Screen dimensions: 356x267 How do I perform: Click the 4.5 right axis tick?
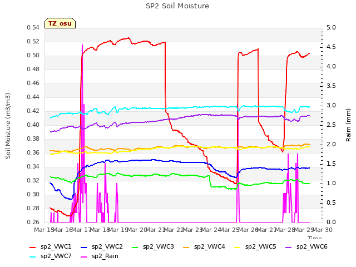331,47
